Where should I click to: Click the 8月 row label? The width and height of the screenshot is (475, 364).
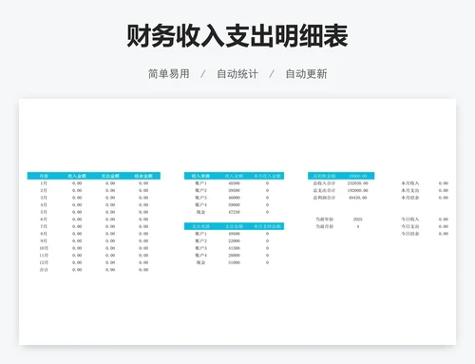(x=44, y=234)
